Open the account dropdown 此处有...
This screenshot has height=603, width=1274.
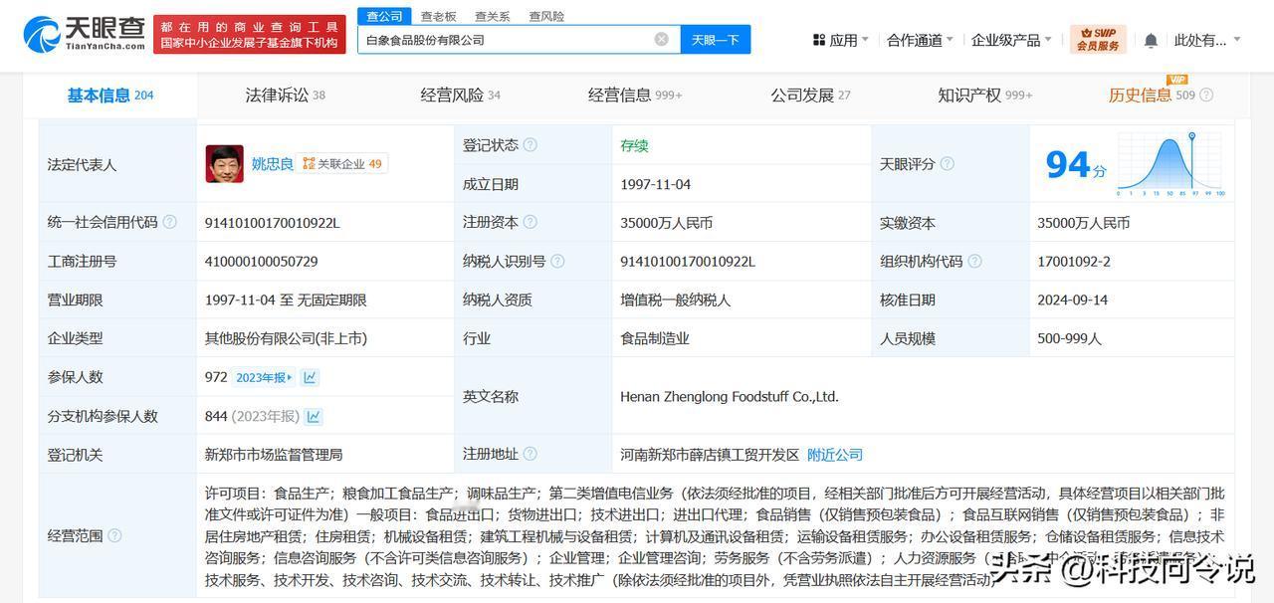[x=1207, y=40]
